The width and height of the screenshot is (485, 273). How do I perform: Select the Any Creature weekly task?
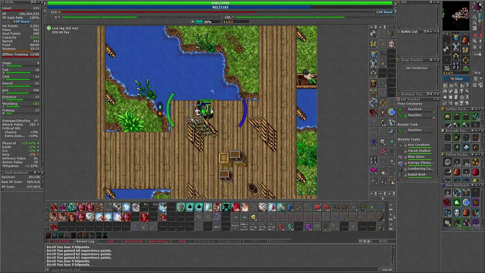[419, 145]
